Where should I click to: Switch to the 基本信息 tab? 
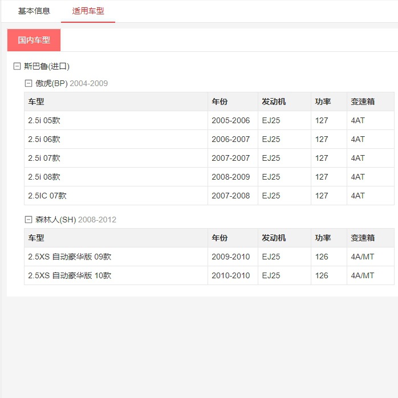tap(34, 11)
